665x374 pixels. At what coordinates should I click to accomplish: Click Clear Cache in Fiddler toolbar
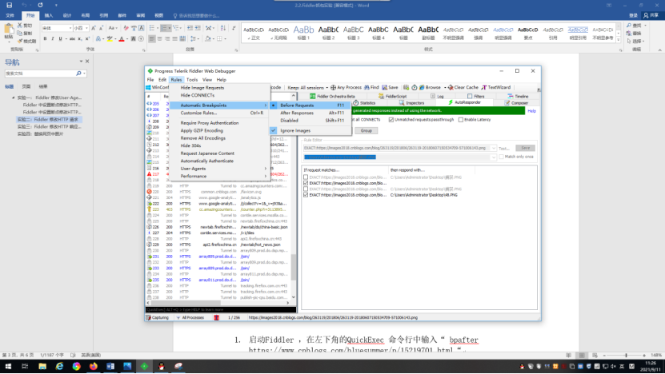(463, 87)
